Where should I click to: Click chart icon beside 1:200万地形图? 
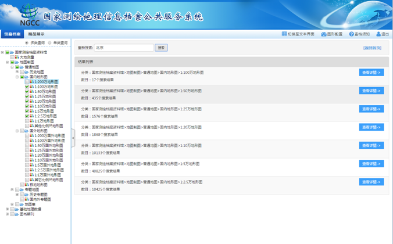click(x=31, y=82)
